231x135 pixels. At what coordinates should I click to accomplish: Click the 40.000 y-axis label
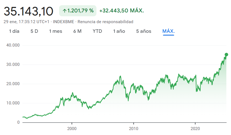pos(13,45)
